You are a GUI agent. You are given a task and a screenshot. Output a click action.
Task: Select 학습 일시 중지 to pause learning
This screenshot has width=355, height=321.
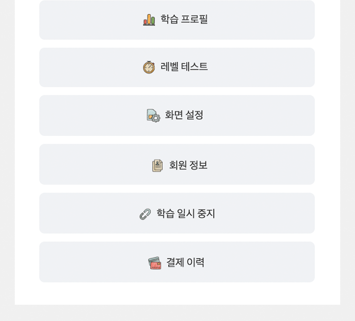click(x=177, y=213)
